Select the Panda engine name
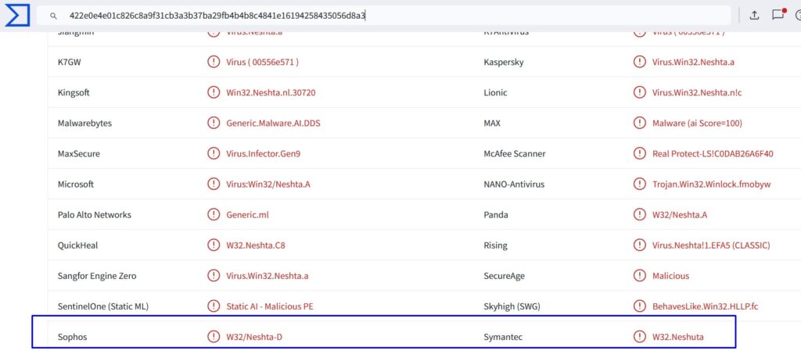This screenshot has width=801, height=351. (495, 215)
